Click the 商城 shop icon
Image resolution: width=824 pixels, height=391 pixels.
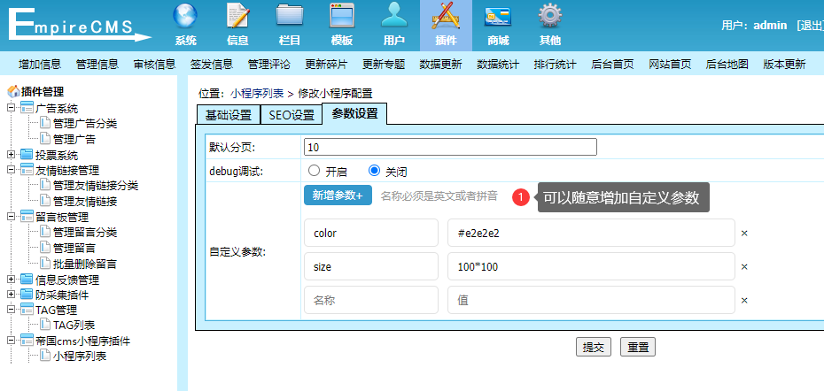(x=498, y=18)
